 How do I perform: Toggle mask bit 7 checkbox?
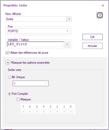click(x=23, y=111)
